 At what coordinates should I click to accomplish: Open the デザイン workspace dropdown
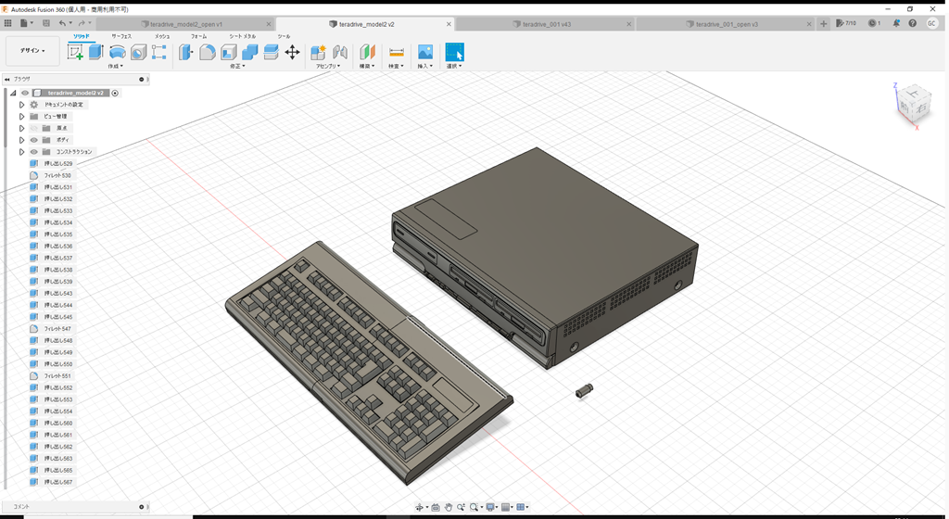[32, 51]
